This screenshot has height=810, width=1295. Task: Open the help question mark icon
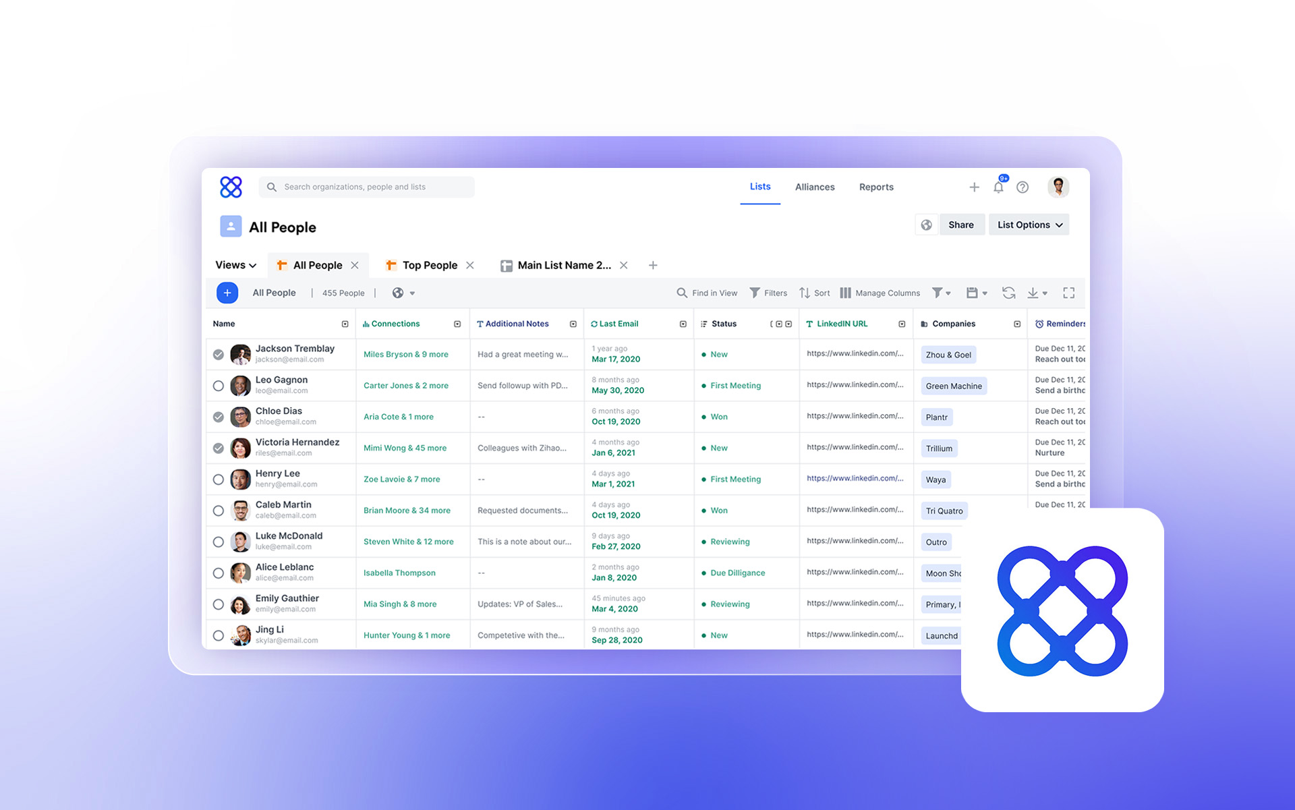[x=1023, y=187]
